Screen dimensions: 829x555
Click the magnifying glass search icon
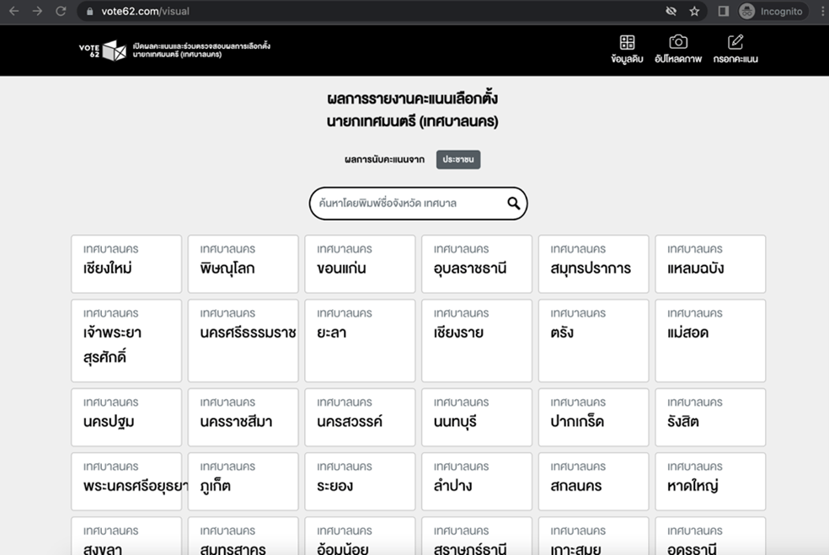coord(513,203)
